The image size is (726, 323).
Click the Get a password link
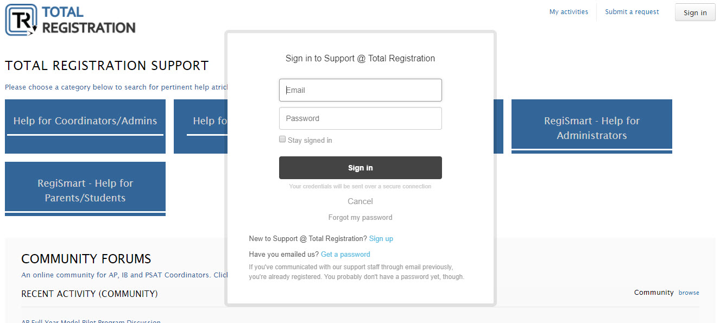pos(345,255)
